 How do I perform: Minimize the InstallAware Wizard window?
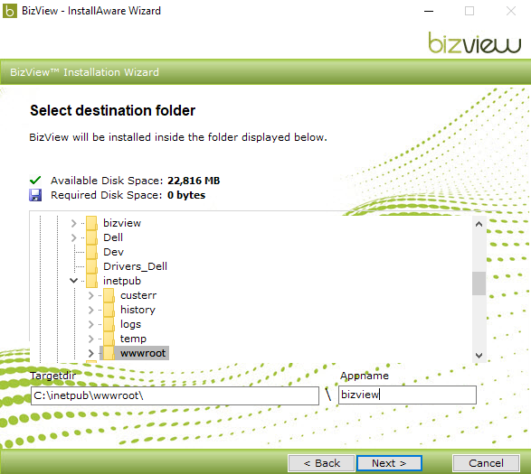(x=429, y=11)
